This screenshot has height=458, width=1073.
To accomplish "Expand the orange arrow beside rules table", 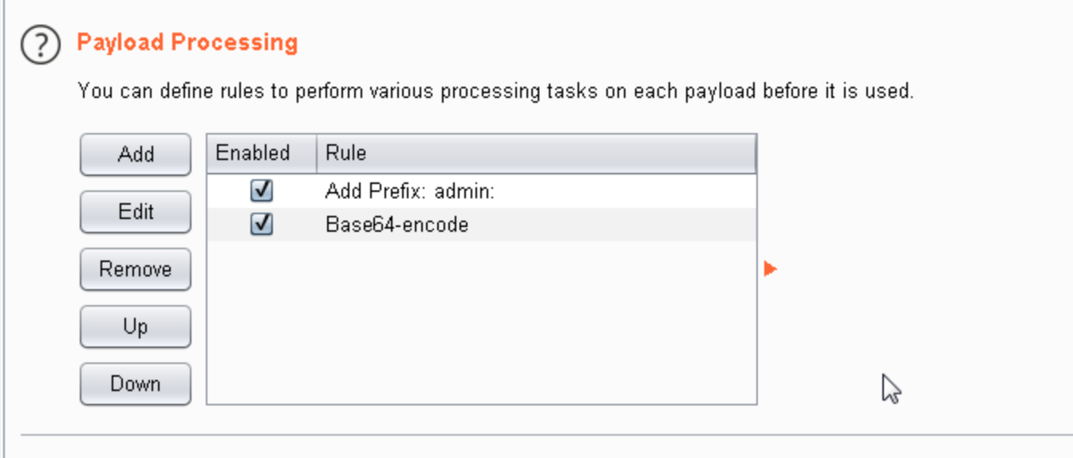I will [770, 269].
